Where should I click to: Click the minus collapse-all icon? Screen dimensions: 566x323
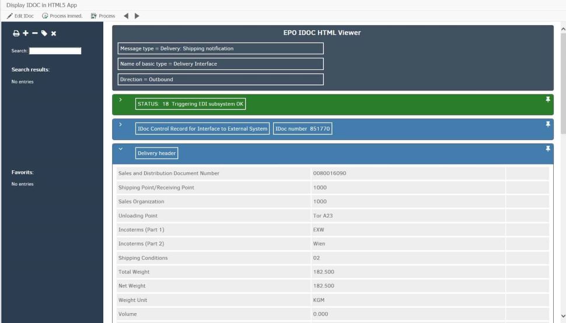click(34, 34)
